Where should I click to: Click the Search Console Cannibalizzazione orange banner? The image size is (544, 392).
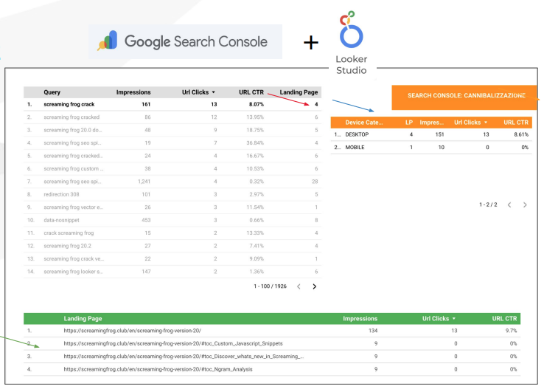pos(466,96)
